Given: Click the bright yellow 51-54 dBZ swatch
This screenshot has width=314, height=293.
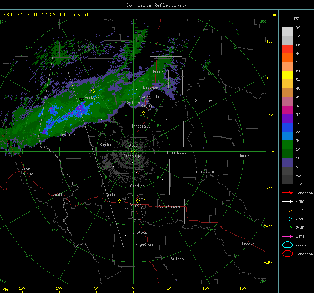Looking at the screenshot, I should coord(287,75).
